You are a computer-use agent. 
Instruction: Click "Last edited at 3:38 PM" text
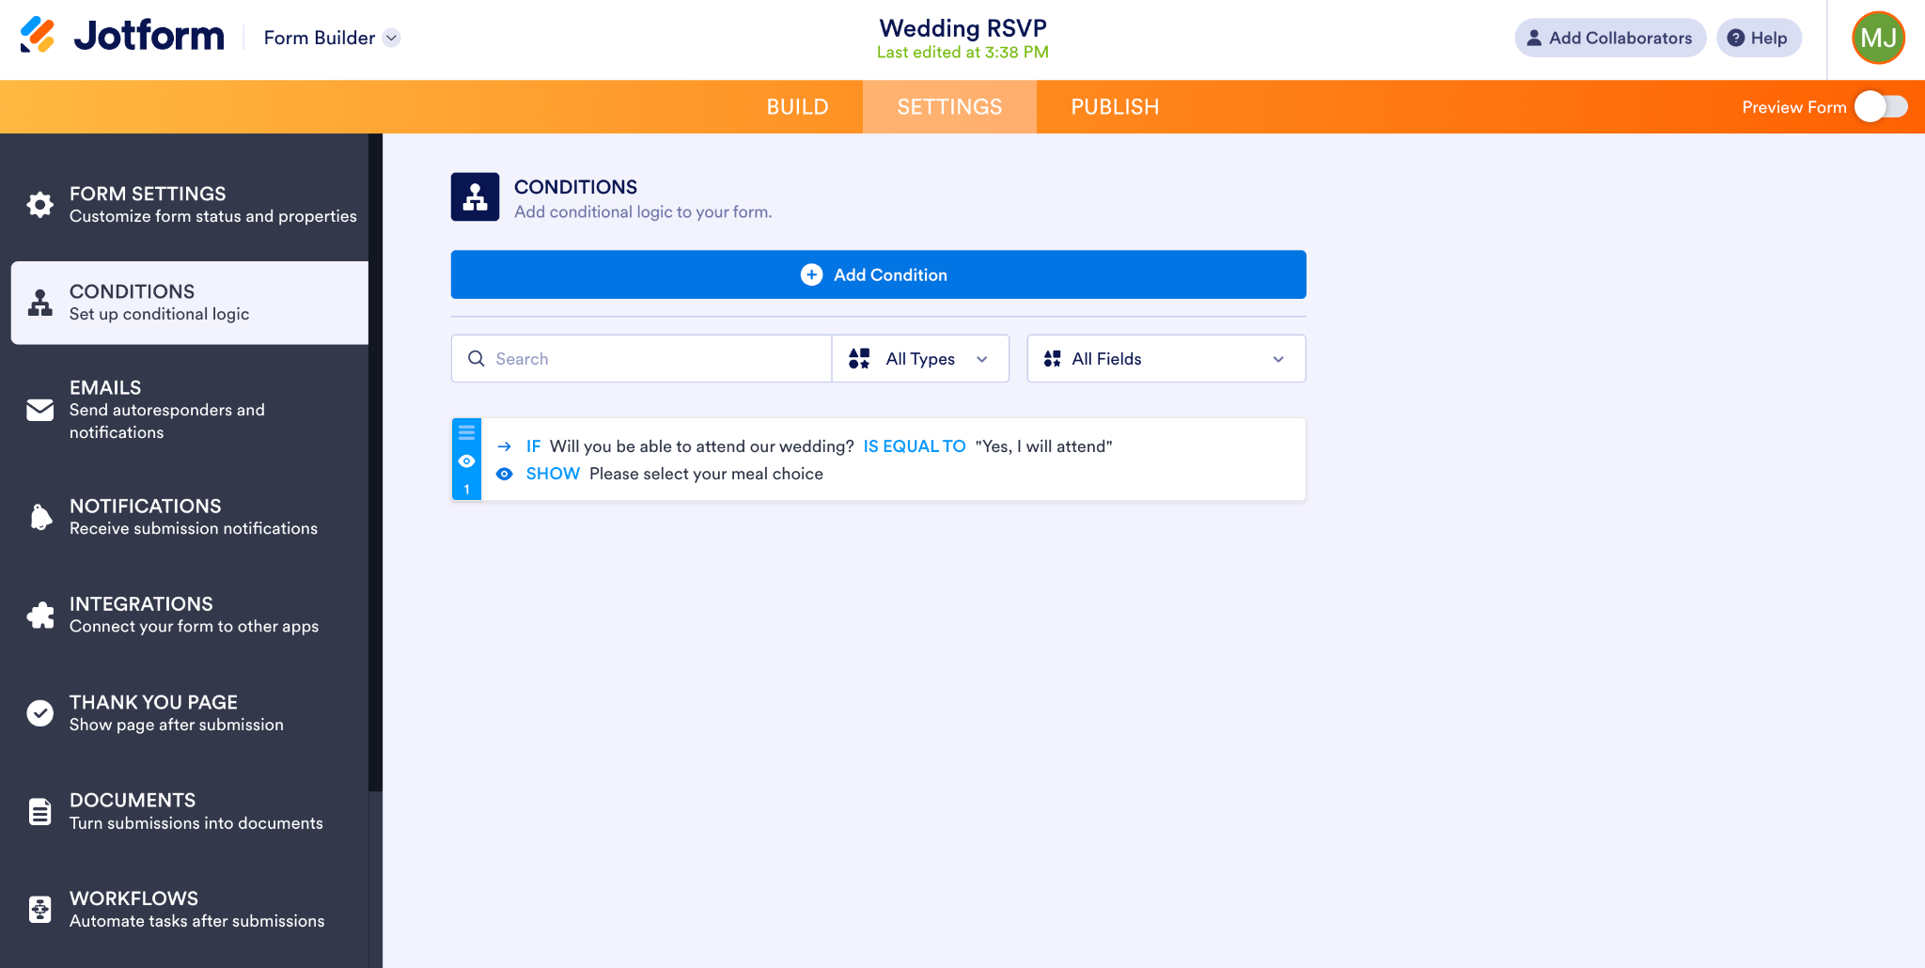pyautogui.click(x=962, y=53)
